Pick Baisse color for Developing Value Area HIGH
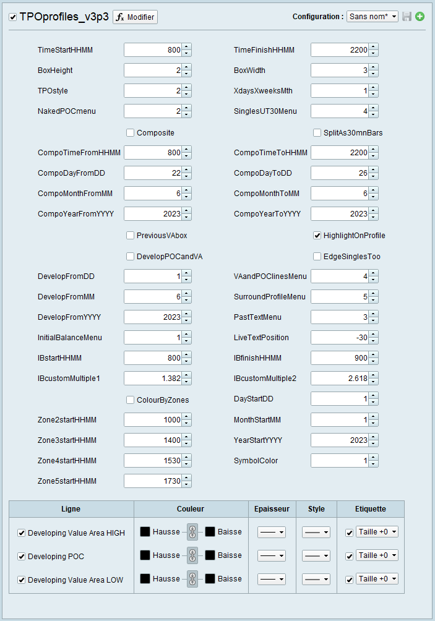 coord(210,531)
